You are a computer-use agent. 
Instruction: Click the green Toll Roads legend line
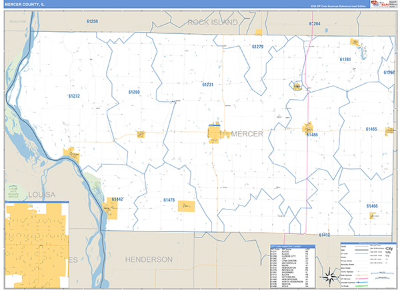[x=361, y=286]
